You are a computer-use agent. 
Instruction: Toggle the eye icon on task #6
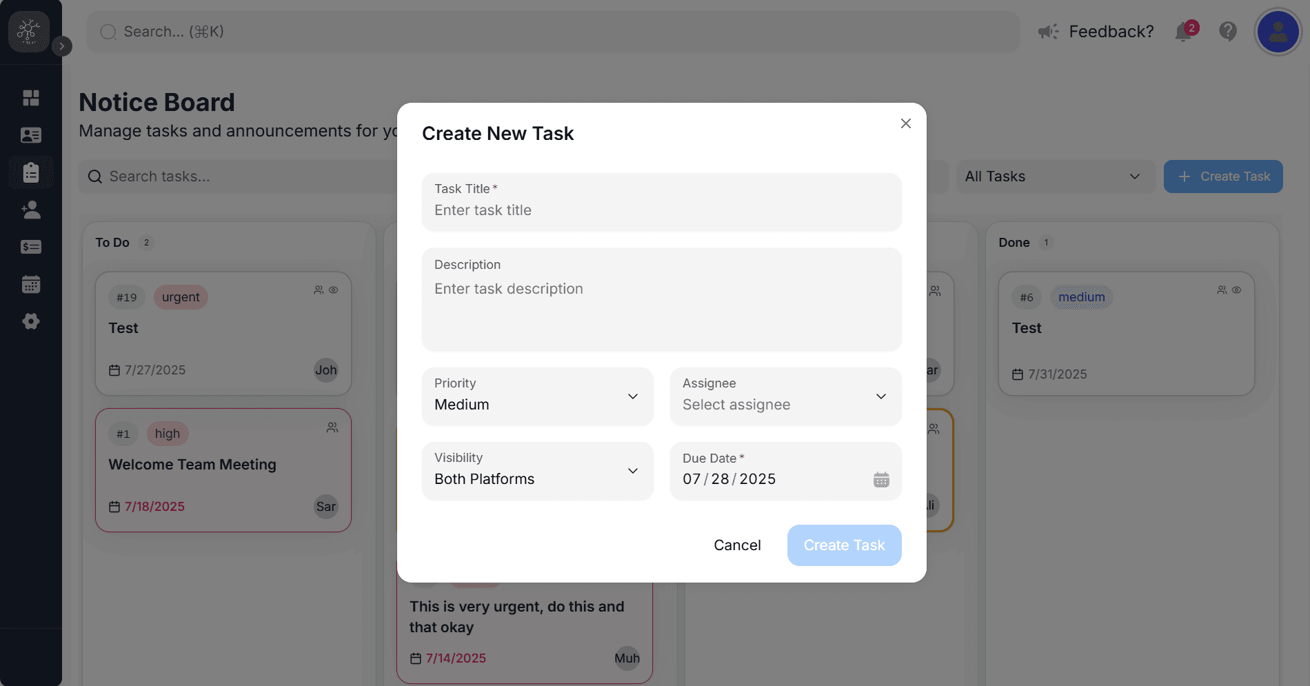tap(1236, 290)
